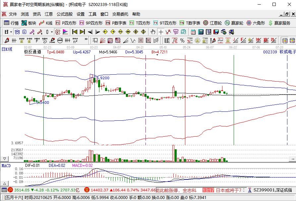Click yellow diamond horizontal expand icon
Image resolution: width=296 pixels, height=201 pixels.
click(x=120, y=32)
